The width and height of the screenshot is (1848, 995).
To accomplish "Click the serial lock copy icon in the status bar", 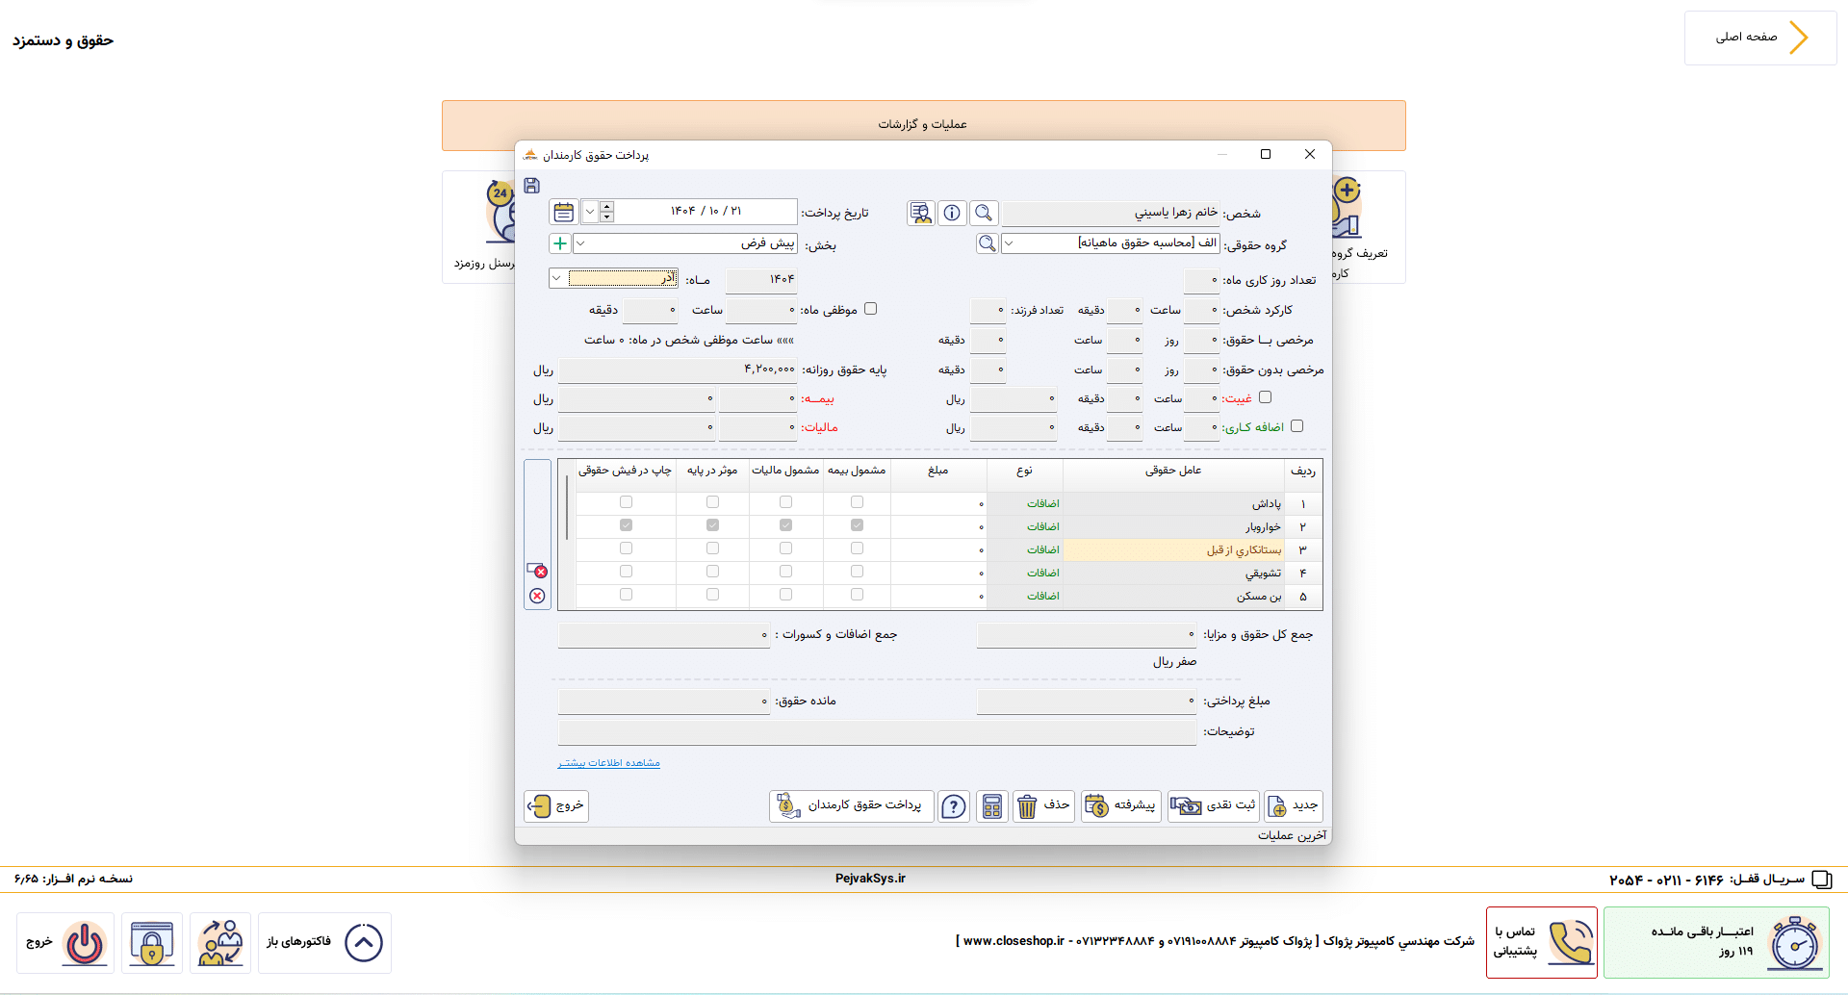I will 1821,880.
